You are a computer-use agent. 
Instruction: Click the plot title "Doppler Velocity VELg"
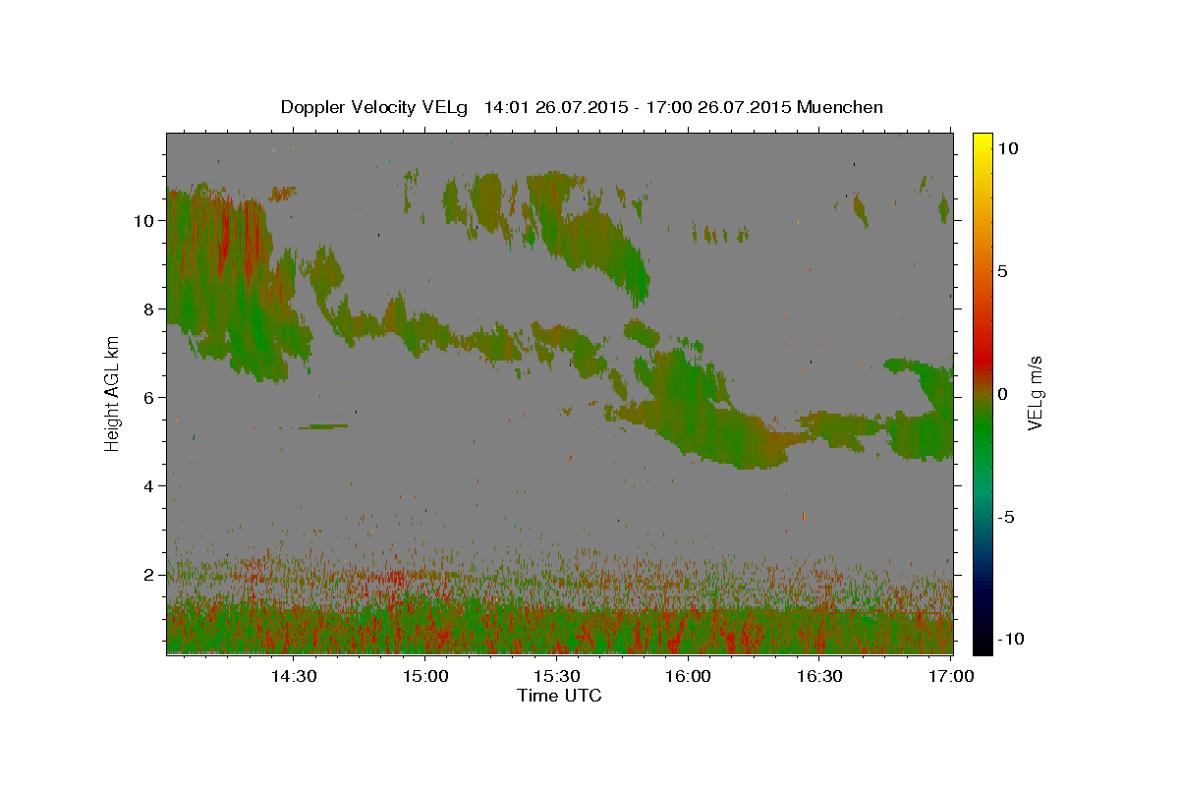click(376, 107)
